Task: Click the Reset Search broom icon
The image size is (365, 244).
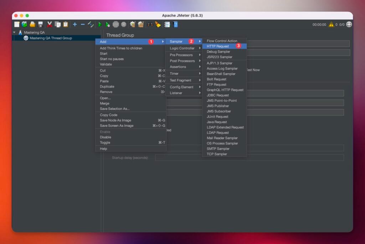Action: (x=158, y=25)
